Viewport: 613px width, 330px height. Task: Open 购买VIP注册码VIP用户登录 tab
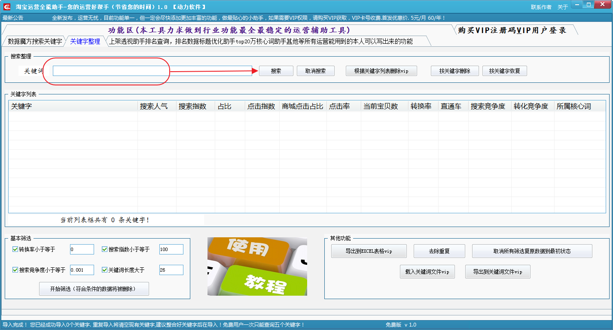tap(512, 30)
